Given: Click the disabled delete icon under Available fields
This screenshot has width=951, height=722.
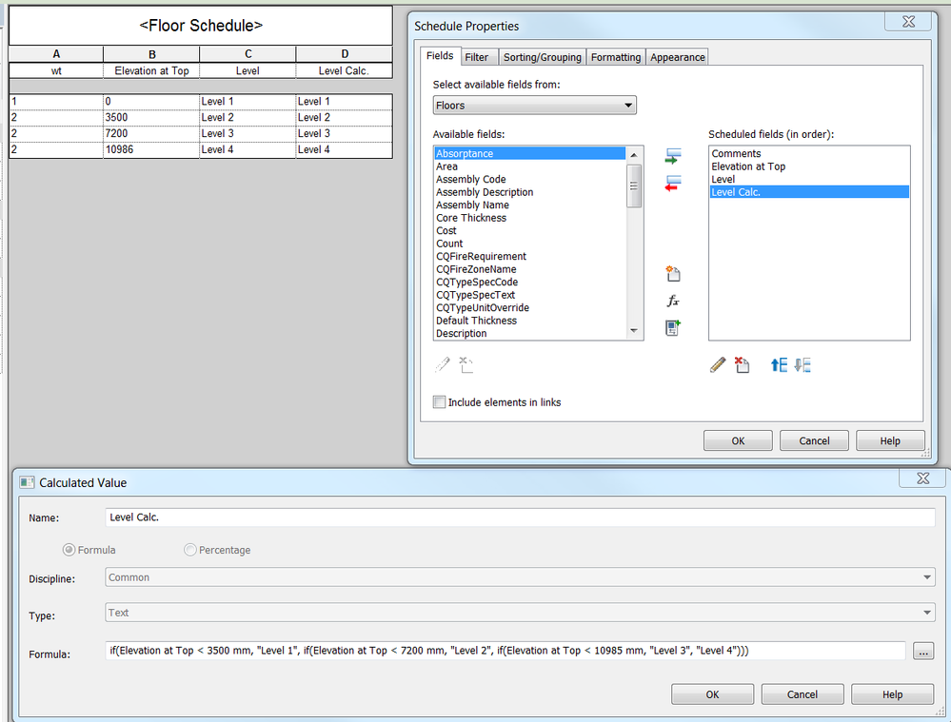Looking at the screenshot, I should pyautogui.click(x=466, y=364).
